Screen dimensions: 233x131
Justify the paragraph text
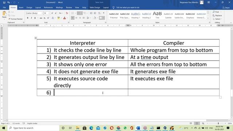(83, 18)
